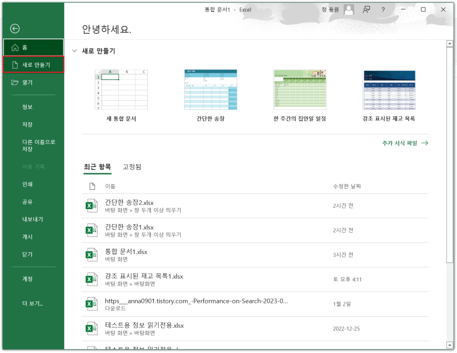Click the 정 용원 account name
The image size is (457, 353).
330,9
